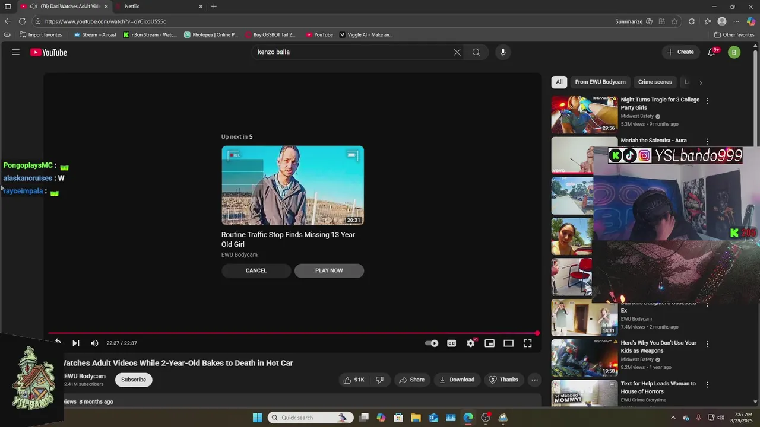The width and height of the screenshot is (760, 427).
Task: Open the EWU Bodycam channel name link
Action: point(85,376)
